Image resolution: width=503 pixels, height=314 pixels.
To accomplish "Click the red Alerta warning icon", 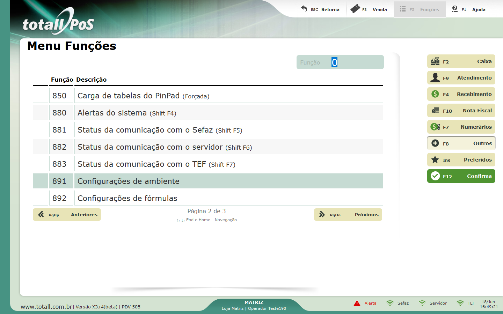I will tap(357, 303).
